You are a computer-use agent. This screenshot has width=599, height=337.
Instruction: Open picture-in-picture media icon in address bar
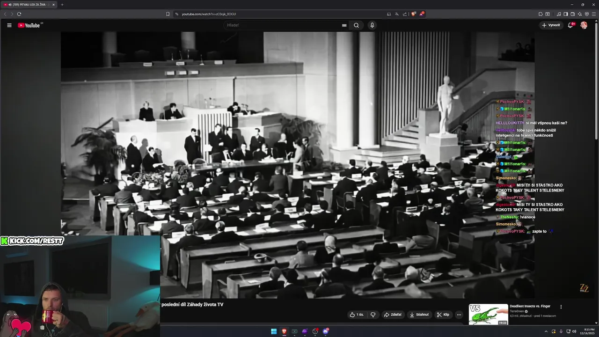pyautogui.click(x=389, y=14)
